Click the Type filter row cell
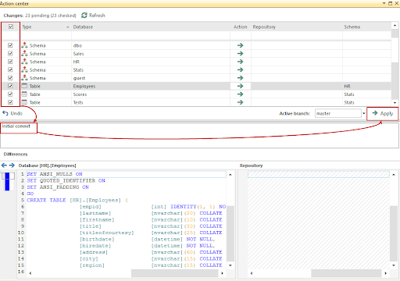 click(45, 35)
